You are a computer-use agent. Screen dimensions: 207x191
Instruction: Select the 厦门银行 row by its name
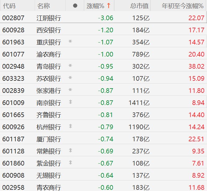(x=49, y=139)
